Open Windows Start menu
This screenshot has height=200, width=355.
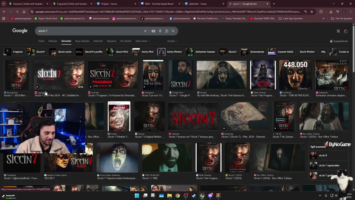point(137,196)
